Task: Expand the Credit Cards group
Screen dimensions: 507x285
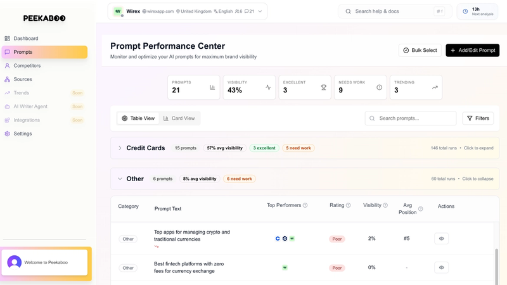Action: (120, 148)
